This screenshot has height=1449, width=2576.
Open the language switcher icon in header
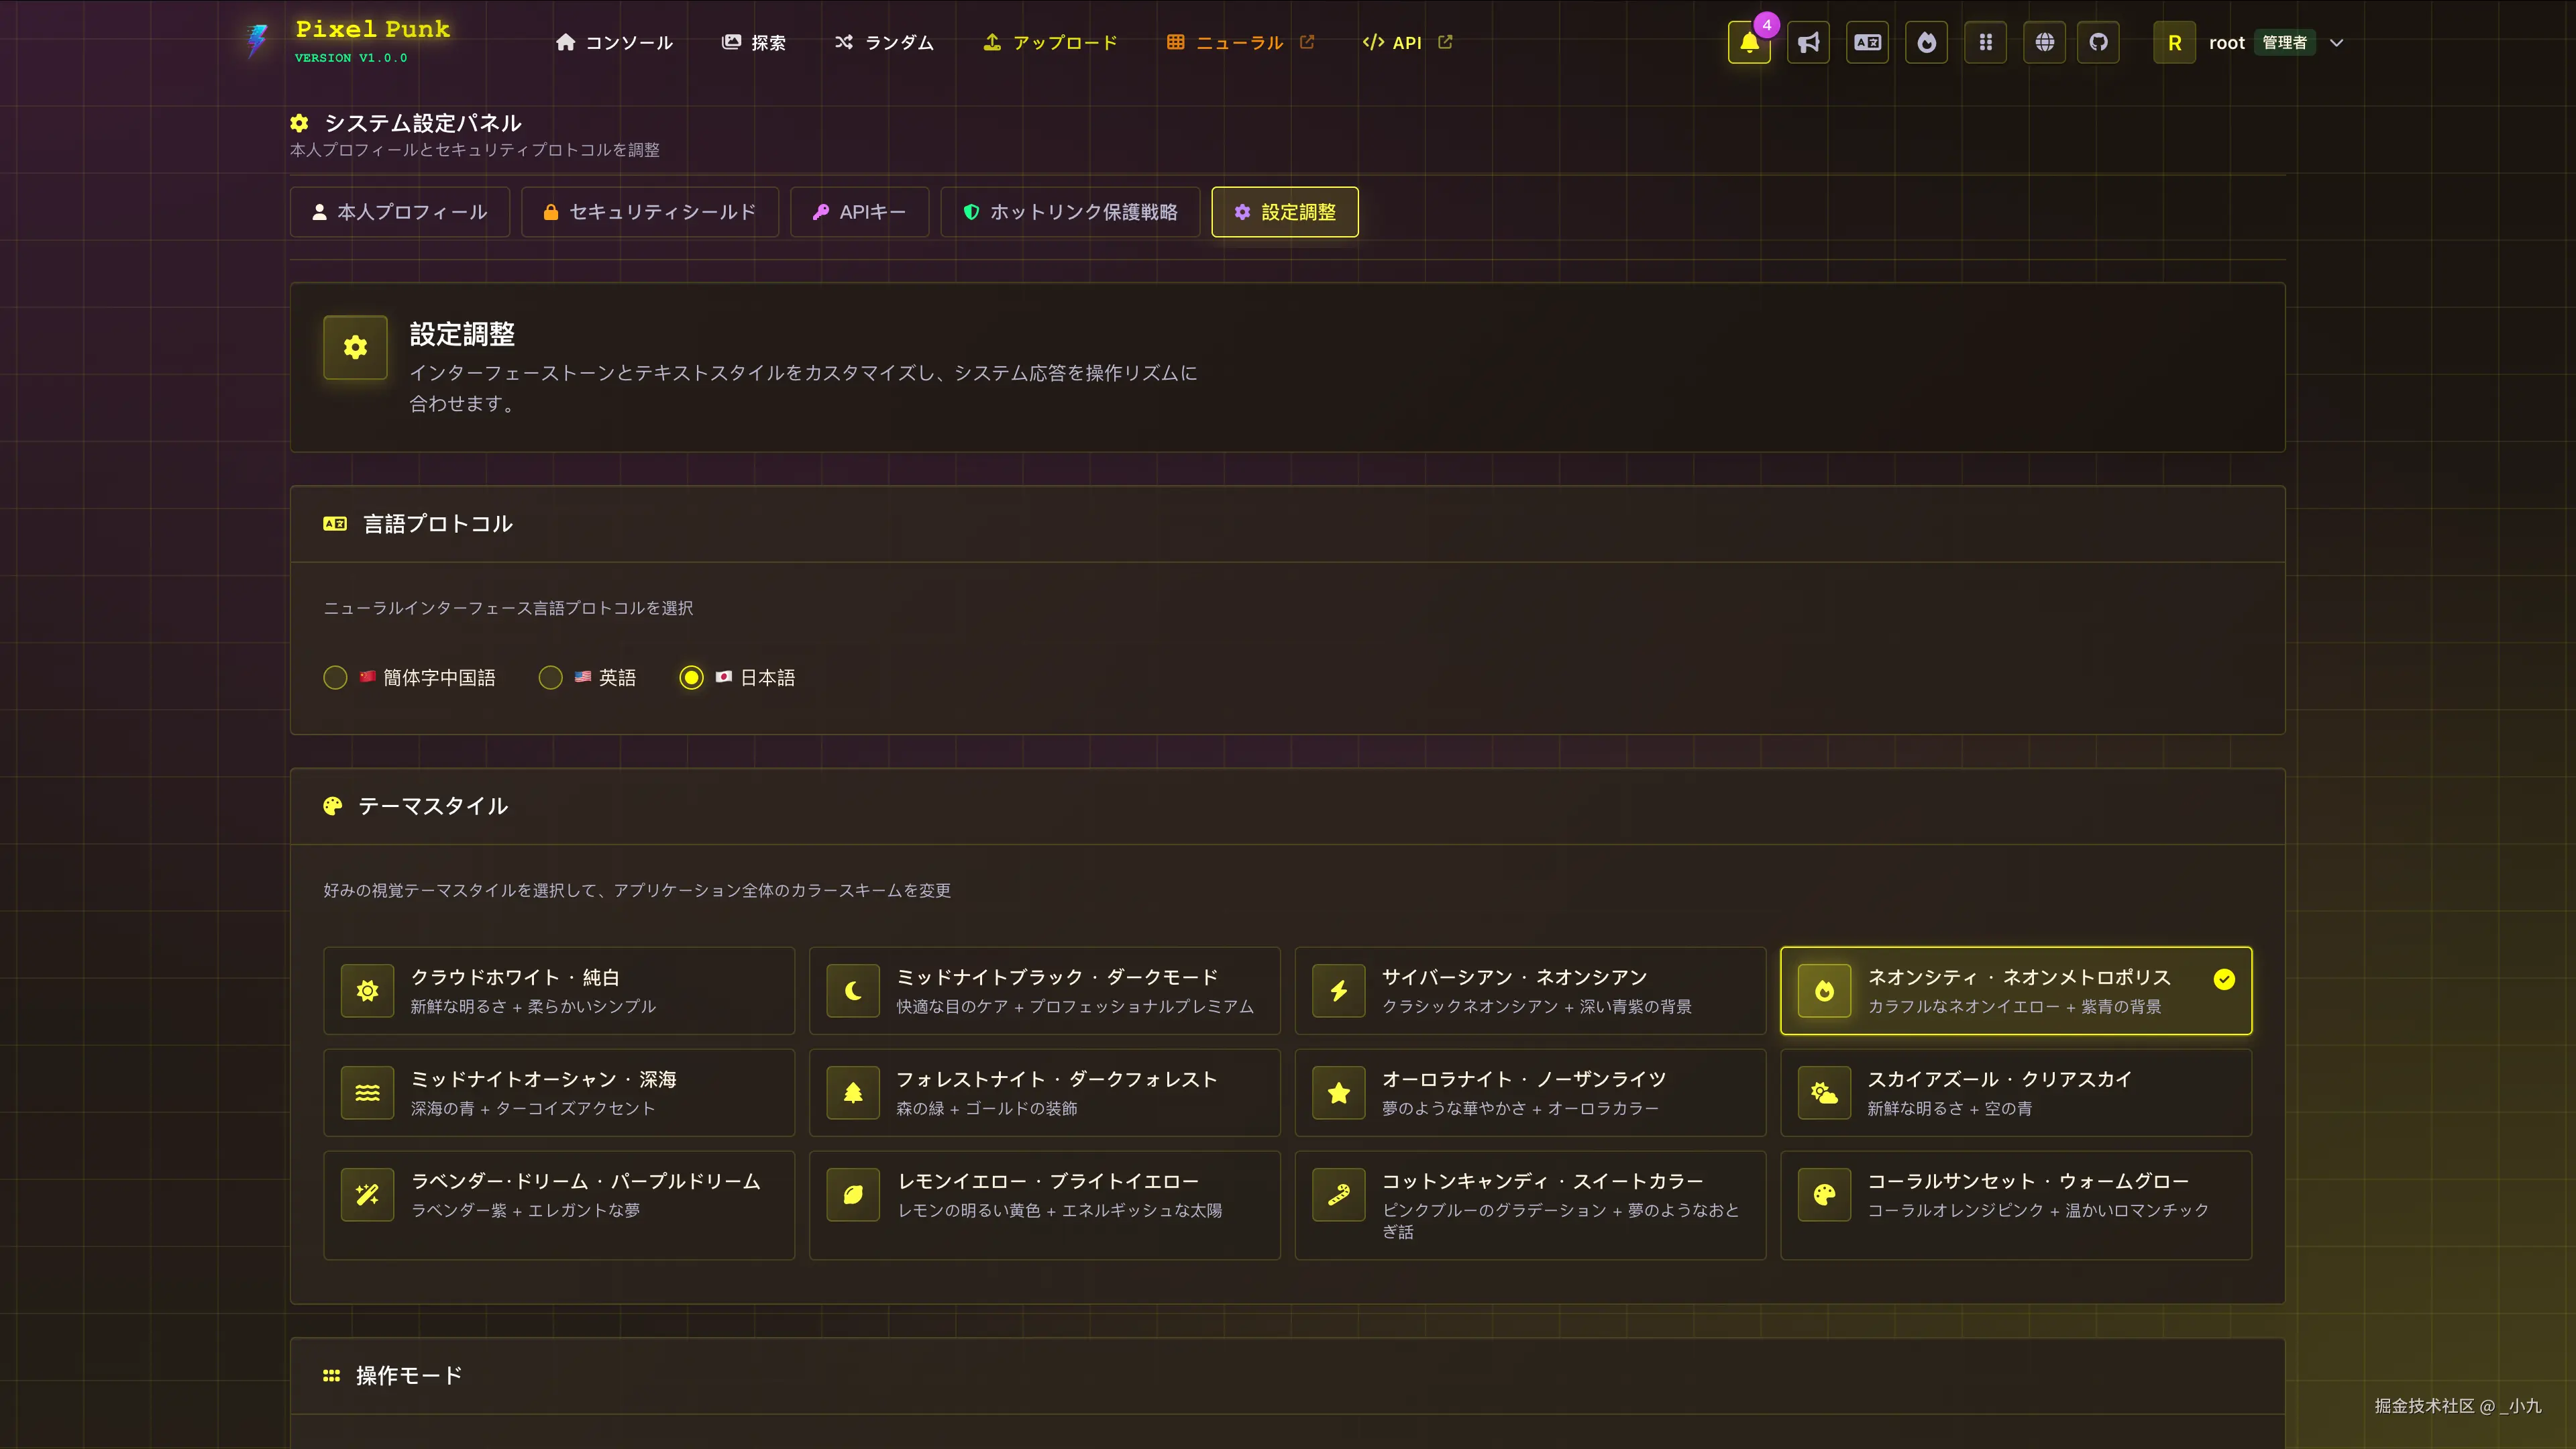pos(1867,42)
